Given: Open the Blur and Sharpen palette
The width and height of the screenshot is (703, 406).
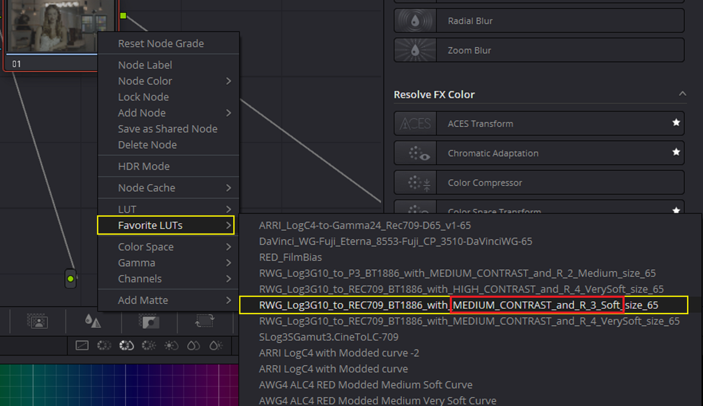Looking at the screenshot, I should 92,321.
